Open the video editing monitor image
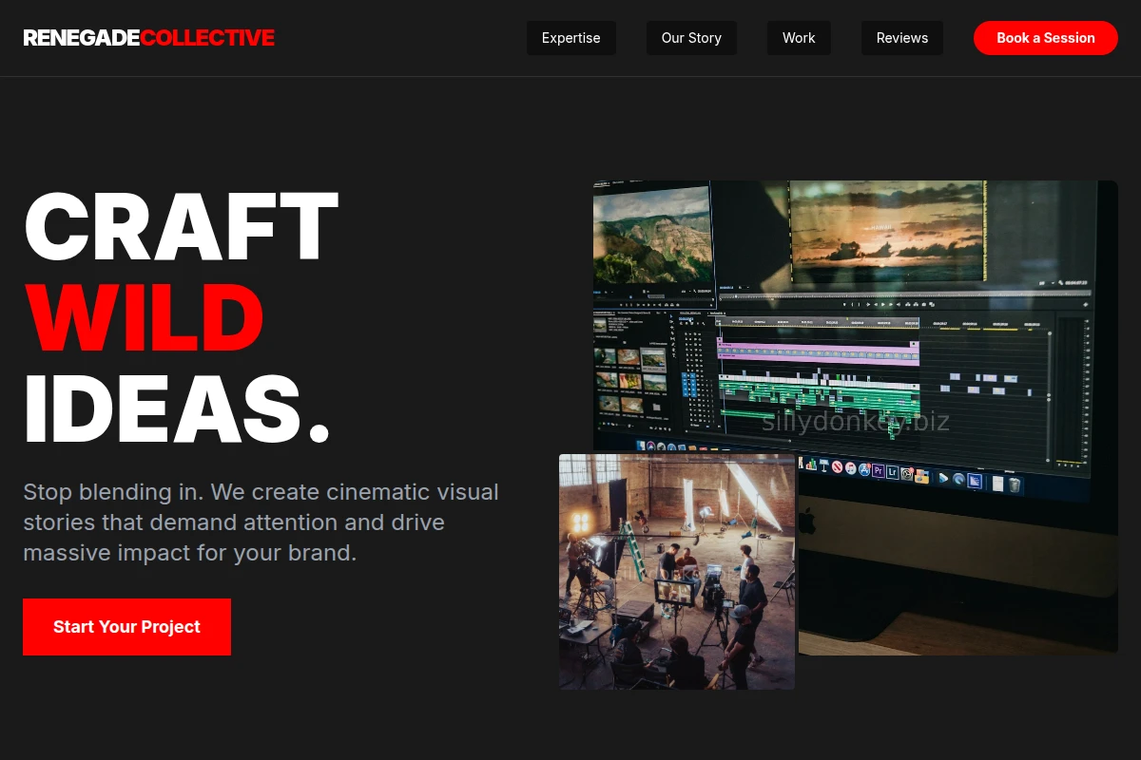The image size is (1141, 760). [856, 418]
